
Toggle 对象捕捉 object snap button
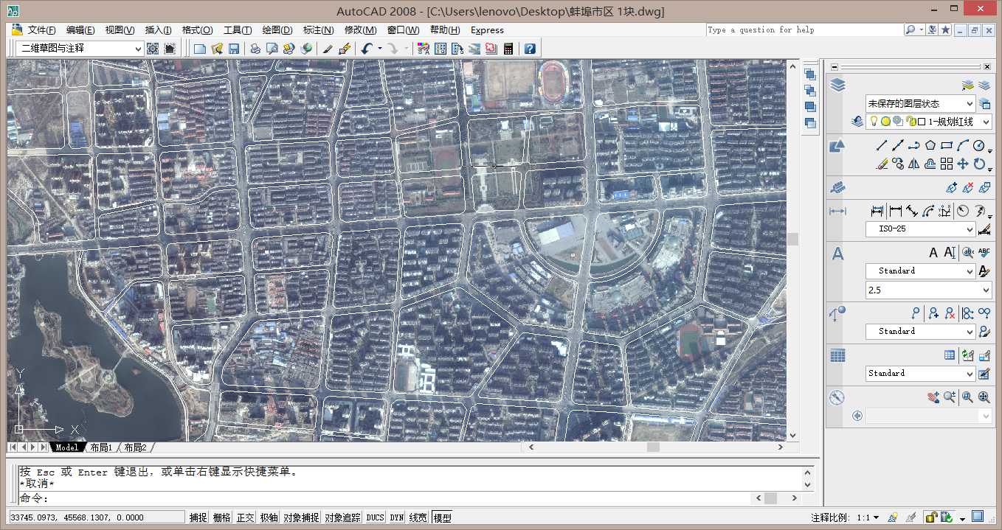(301, 517)
